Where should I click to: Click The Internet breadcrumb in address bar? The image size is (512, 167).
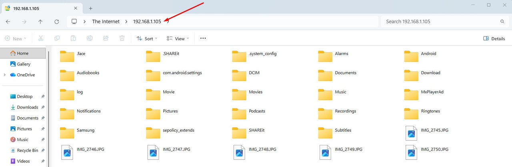(x=106, y=22)
